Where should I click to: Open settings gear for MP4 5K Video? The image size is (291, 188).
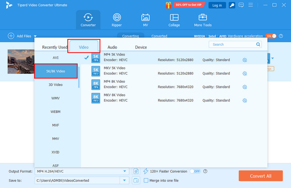(x=244, y=60)
